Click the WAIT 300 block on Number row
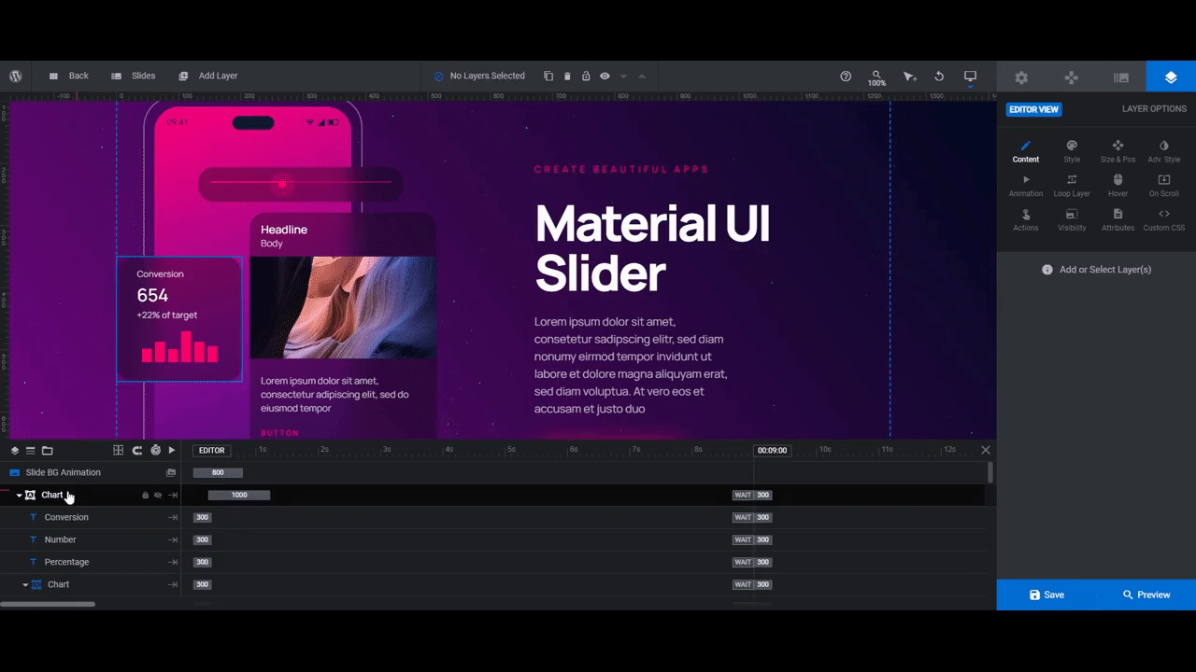 point(752,539)
